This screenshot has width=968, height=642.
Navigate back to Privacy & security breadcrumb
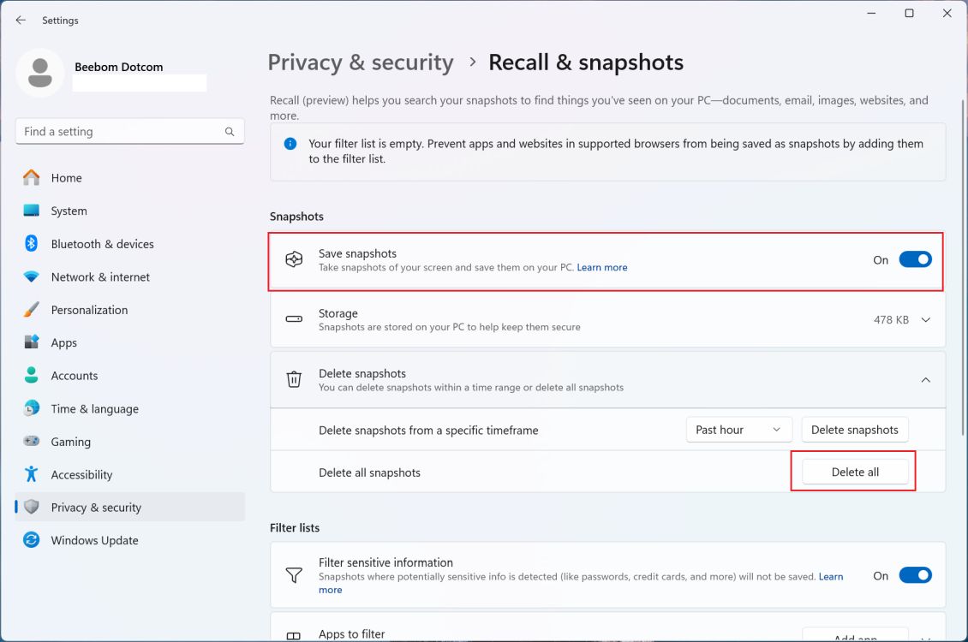(x=360, y=62)
